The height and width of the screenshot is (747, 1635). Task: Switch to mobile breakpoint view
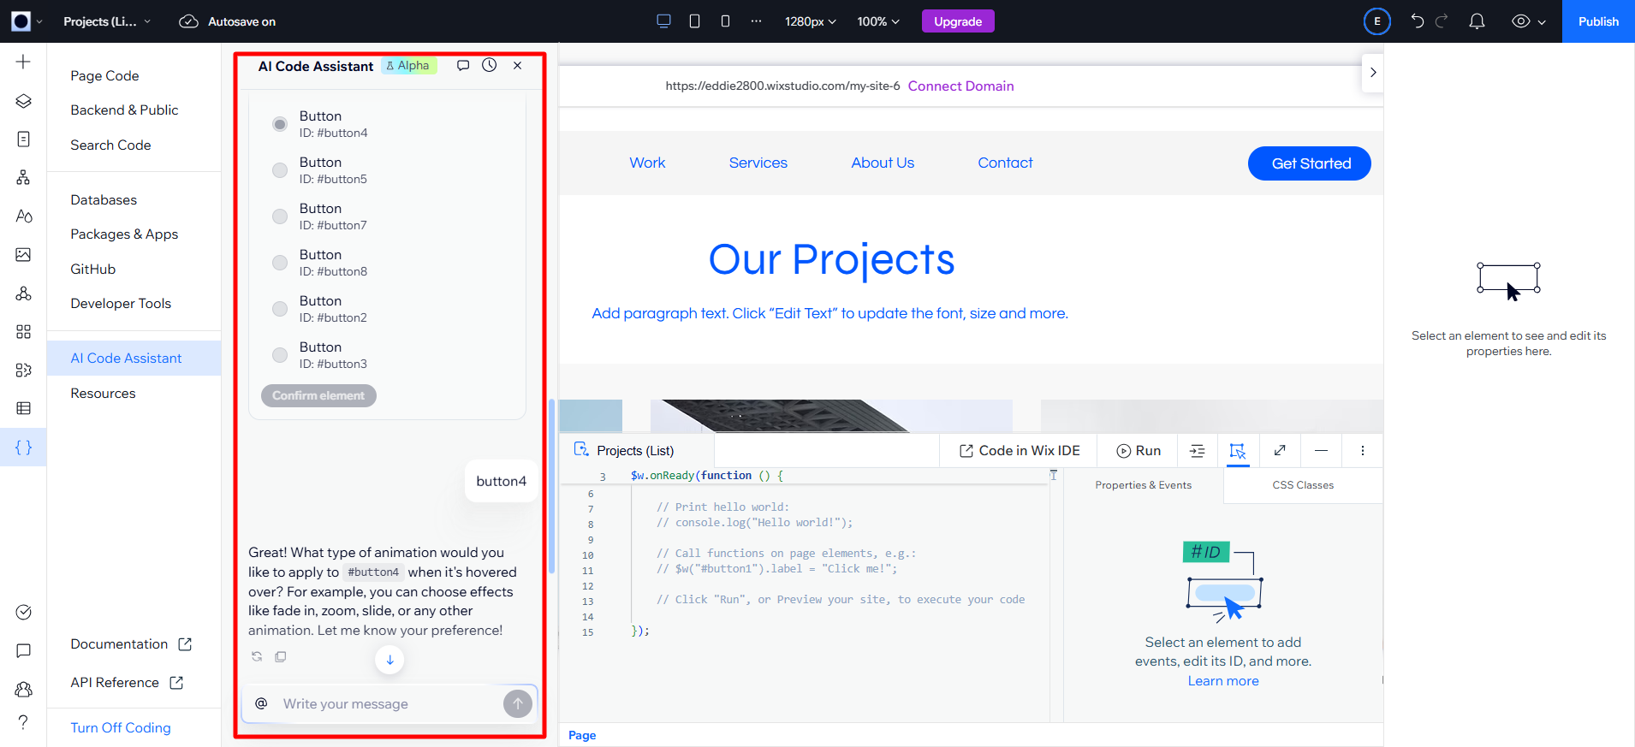point(725,21)
